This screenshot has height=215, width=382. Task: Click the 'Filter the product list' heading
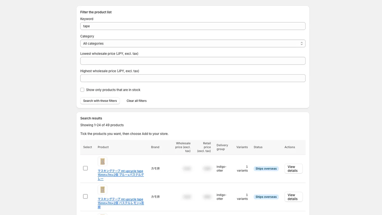click(x=96, y=12)
